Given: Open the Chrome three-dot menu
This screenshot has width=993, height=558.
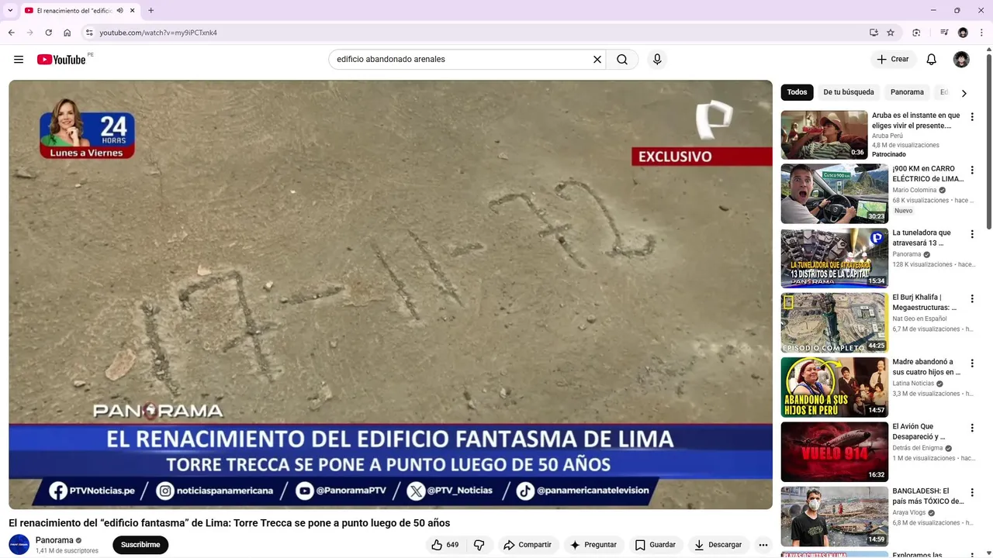Looking at the screenshot, I should coord(981,33).
